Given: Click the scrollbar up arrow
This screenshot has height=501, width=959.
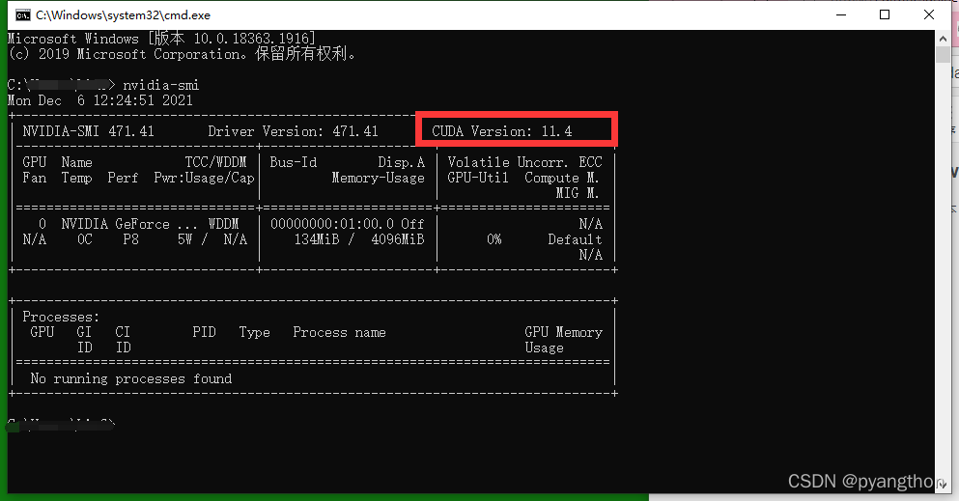Looking at the screenshot, I should tap(943, 39).
